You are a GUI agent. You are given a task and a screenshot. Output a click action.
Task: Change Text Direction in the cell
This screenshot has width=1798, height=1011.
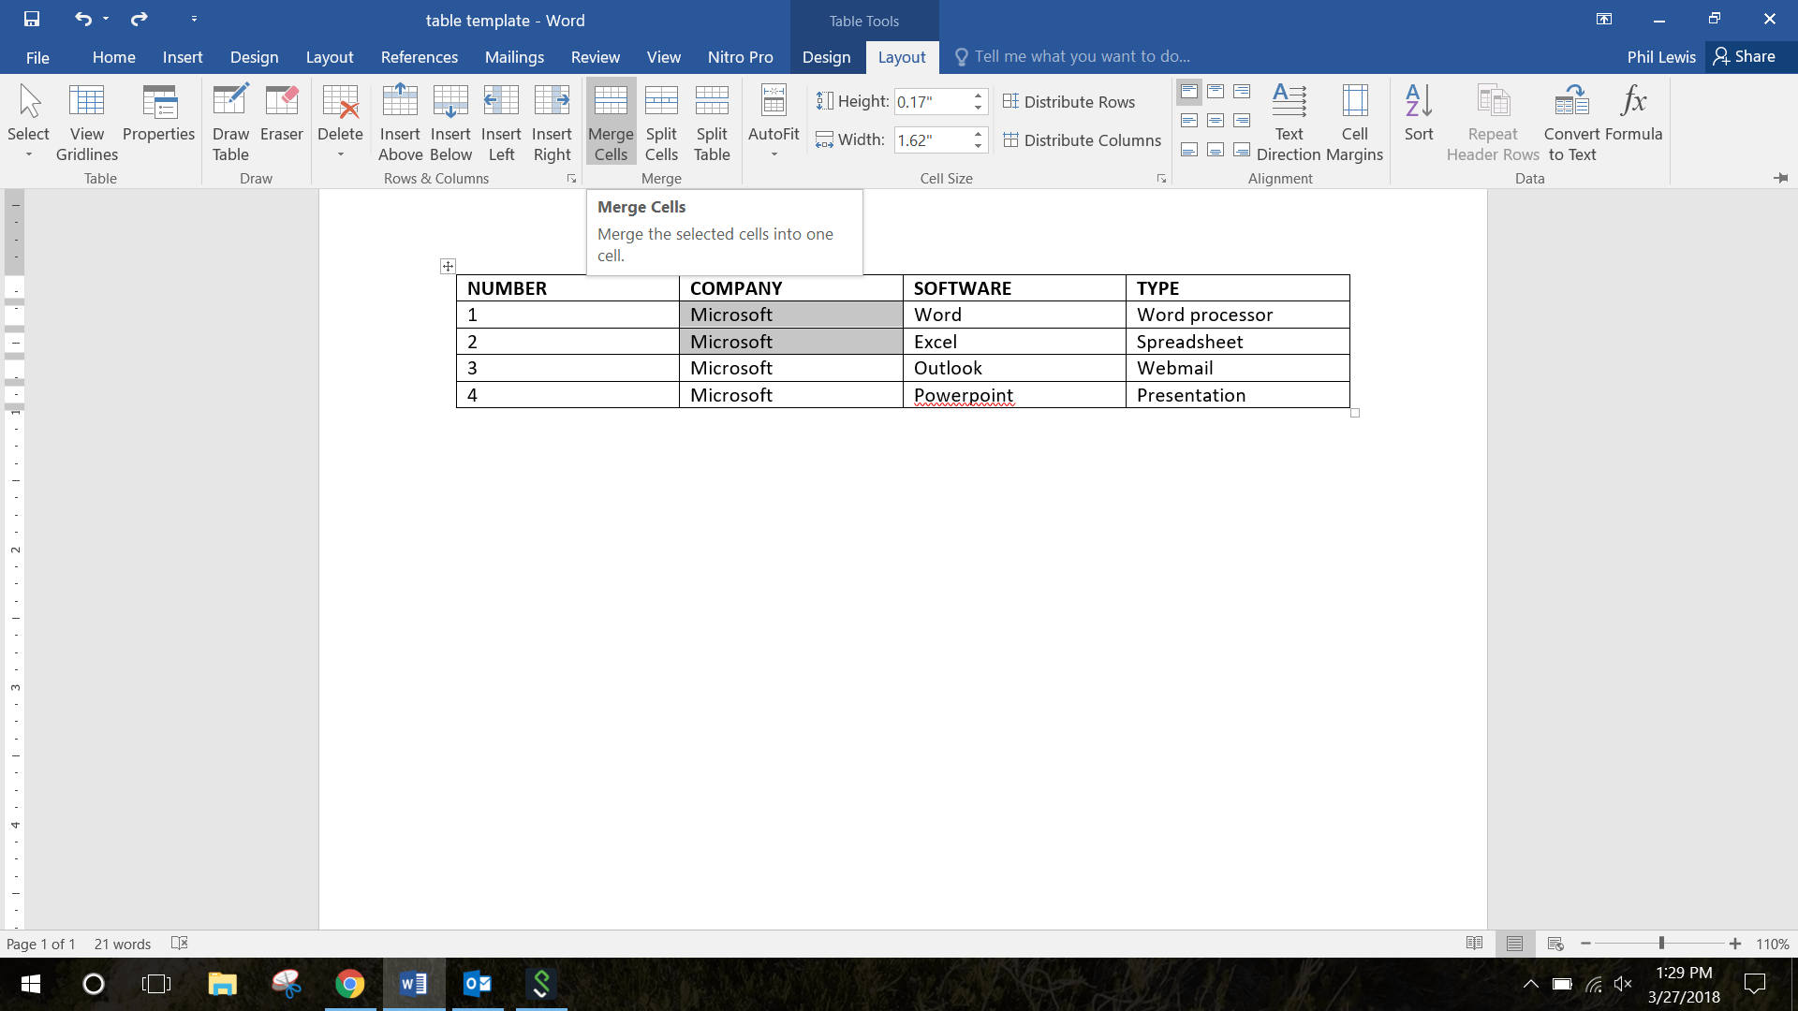(x=1290, y=122)
